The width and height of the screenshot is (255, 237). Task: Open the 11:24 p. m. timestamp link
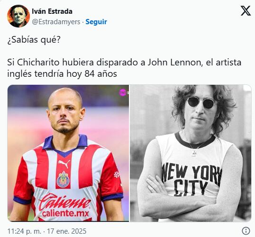click(24, 231)
